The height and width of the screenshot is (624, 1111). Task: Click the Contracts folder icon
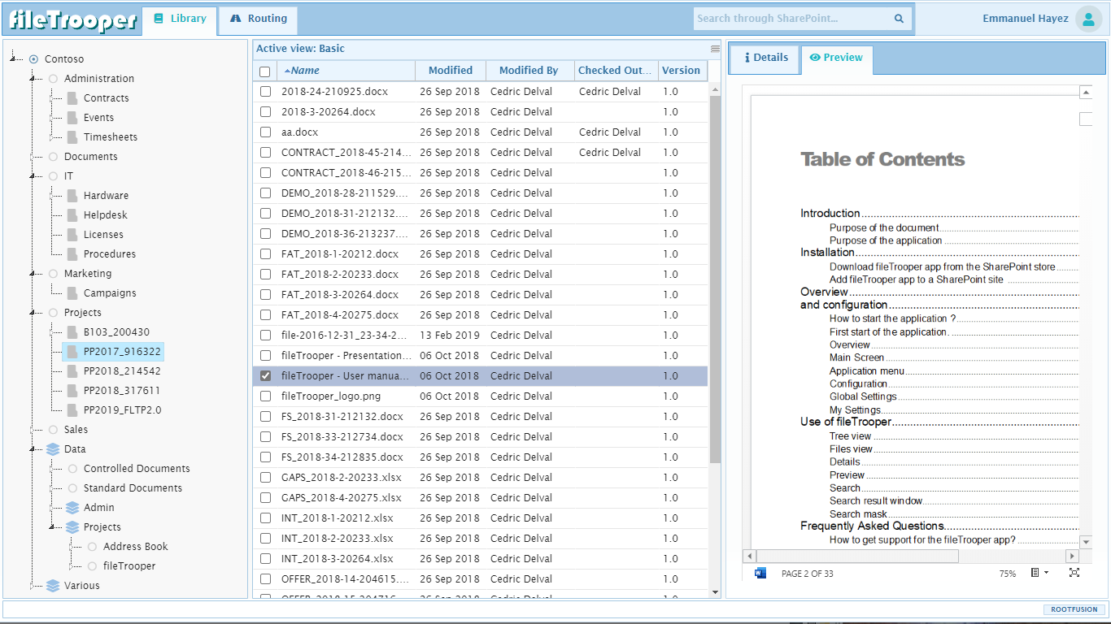click(72, 98)
